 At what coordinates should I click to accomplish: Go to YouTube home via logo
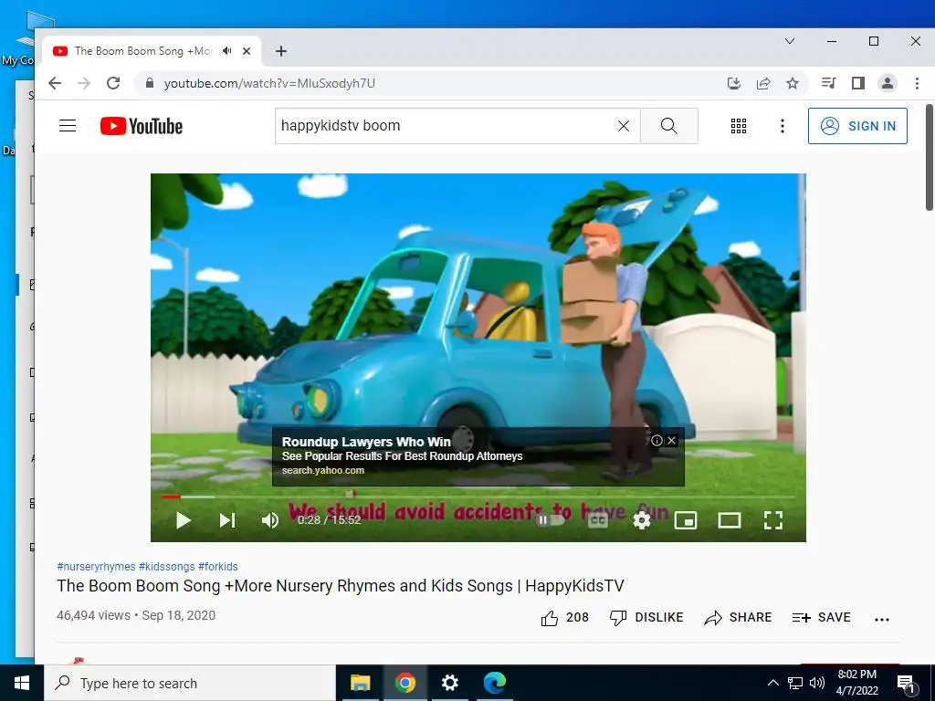coord(142,126)
